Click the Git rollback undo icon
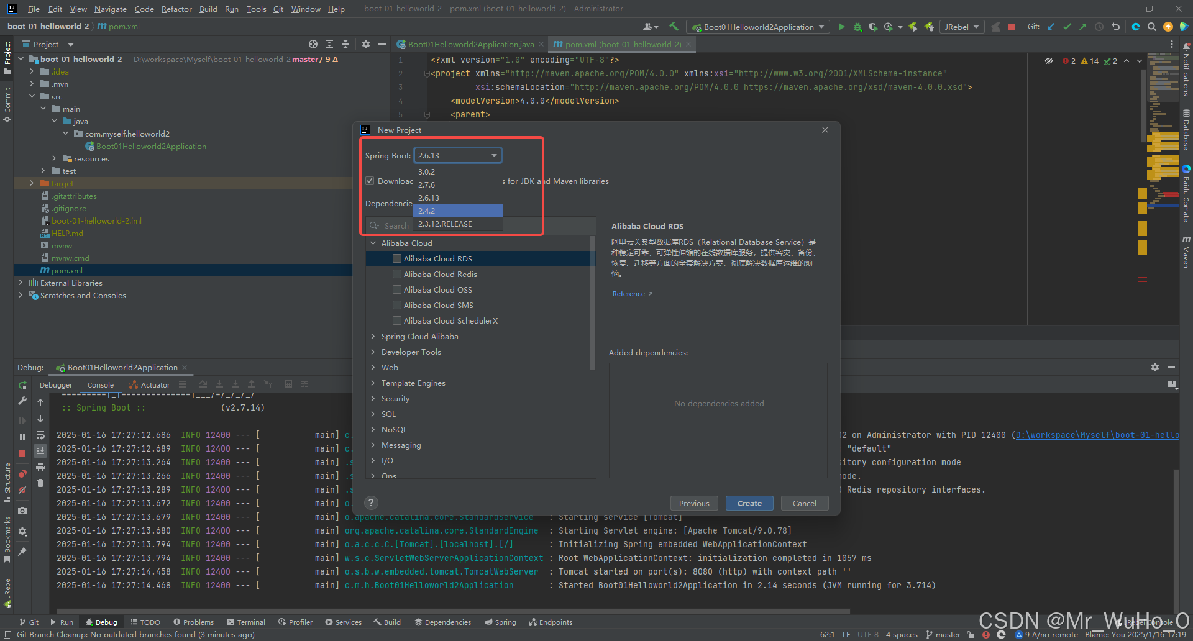This screenshot has height=641, width=1193. pos(1116,27)
